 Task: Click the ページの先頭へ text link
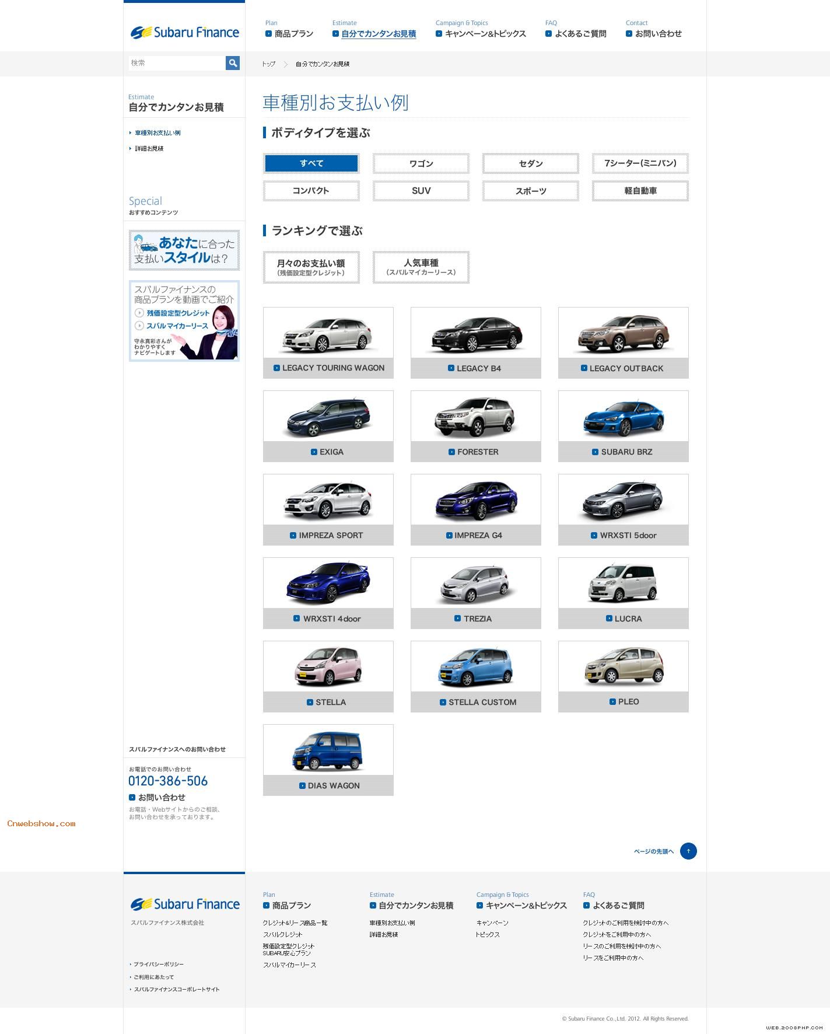coord(653,851)
